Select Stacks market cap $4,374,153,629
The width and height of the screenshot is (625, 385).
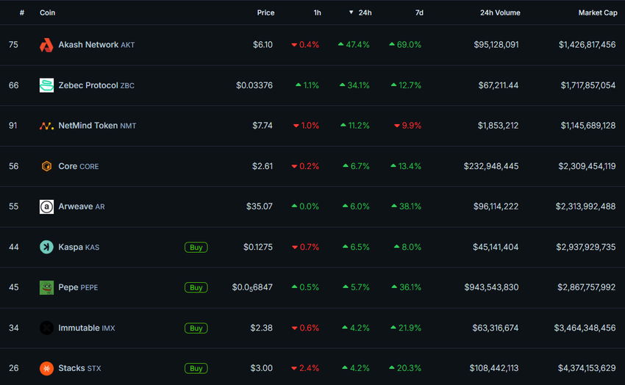[587, 368]
